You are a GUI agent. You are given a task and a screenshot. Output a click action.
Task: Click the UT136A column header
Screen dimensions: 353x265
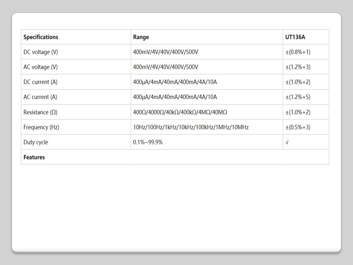click(x=295, y=37)
